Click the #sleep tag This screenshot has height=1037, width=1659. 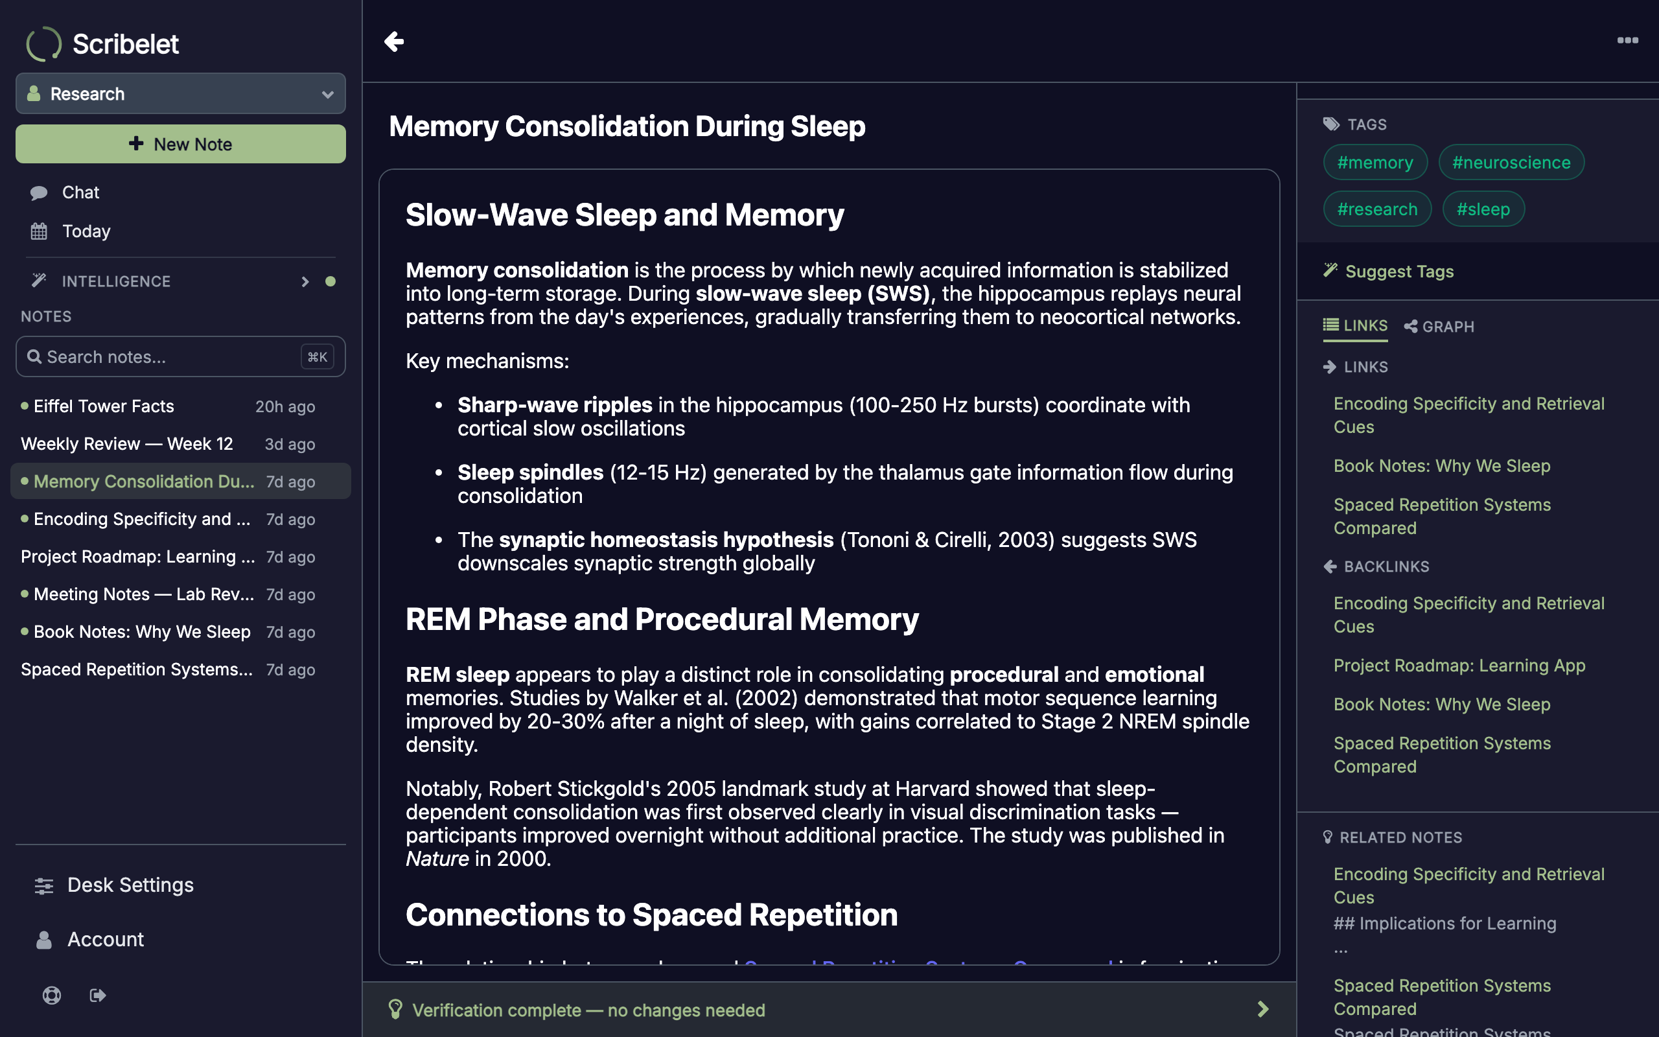click(x=1483, y=209)
